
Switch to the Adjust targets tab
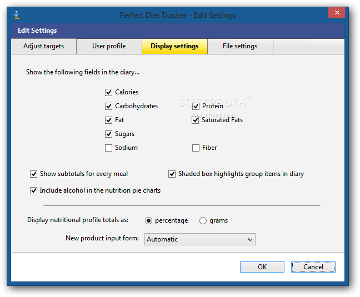(x=44, y=46)
